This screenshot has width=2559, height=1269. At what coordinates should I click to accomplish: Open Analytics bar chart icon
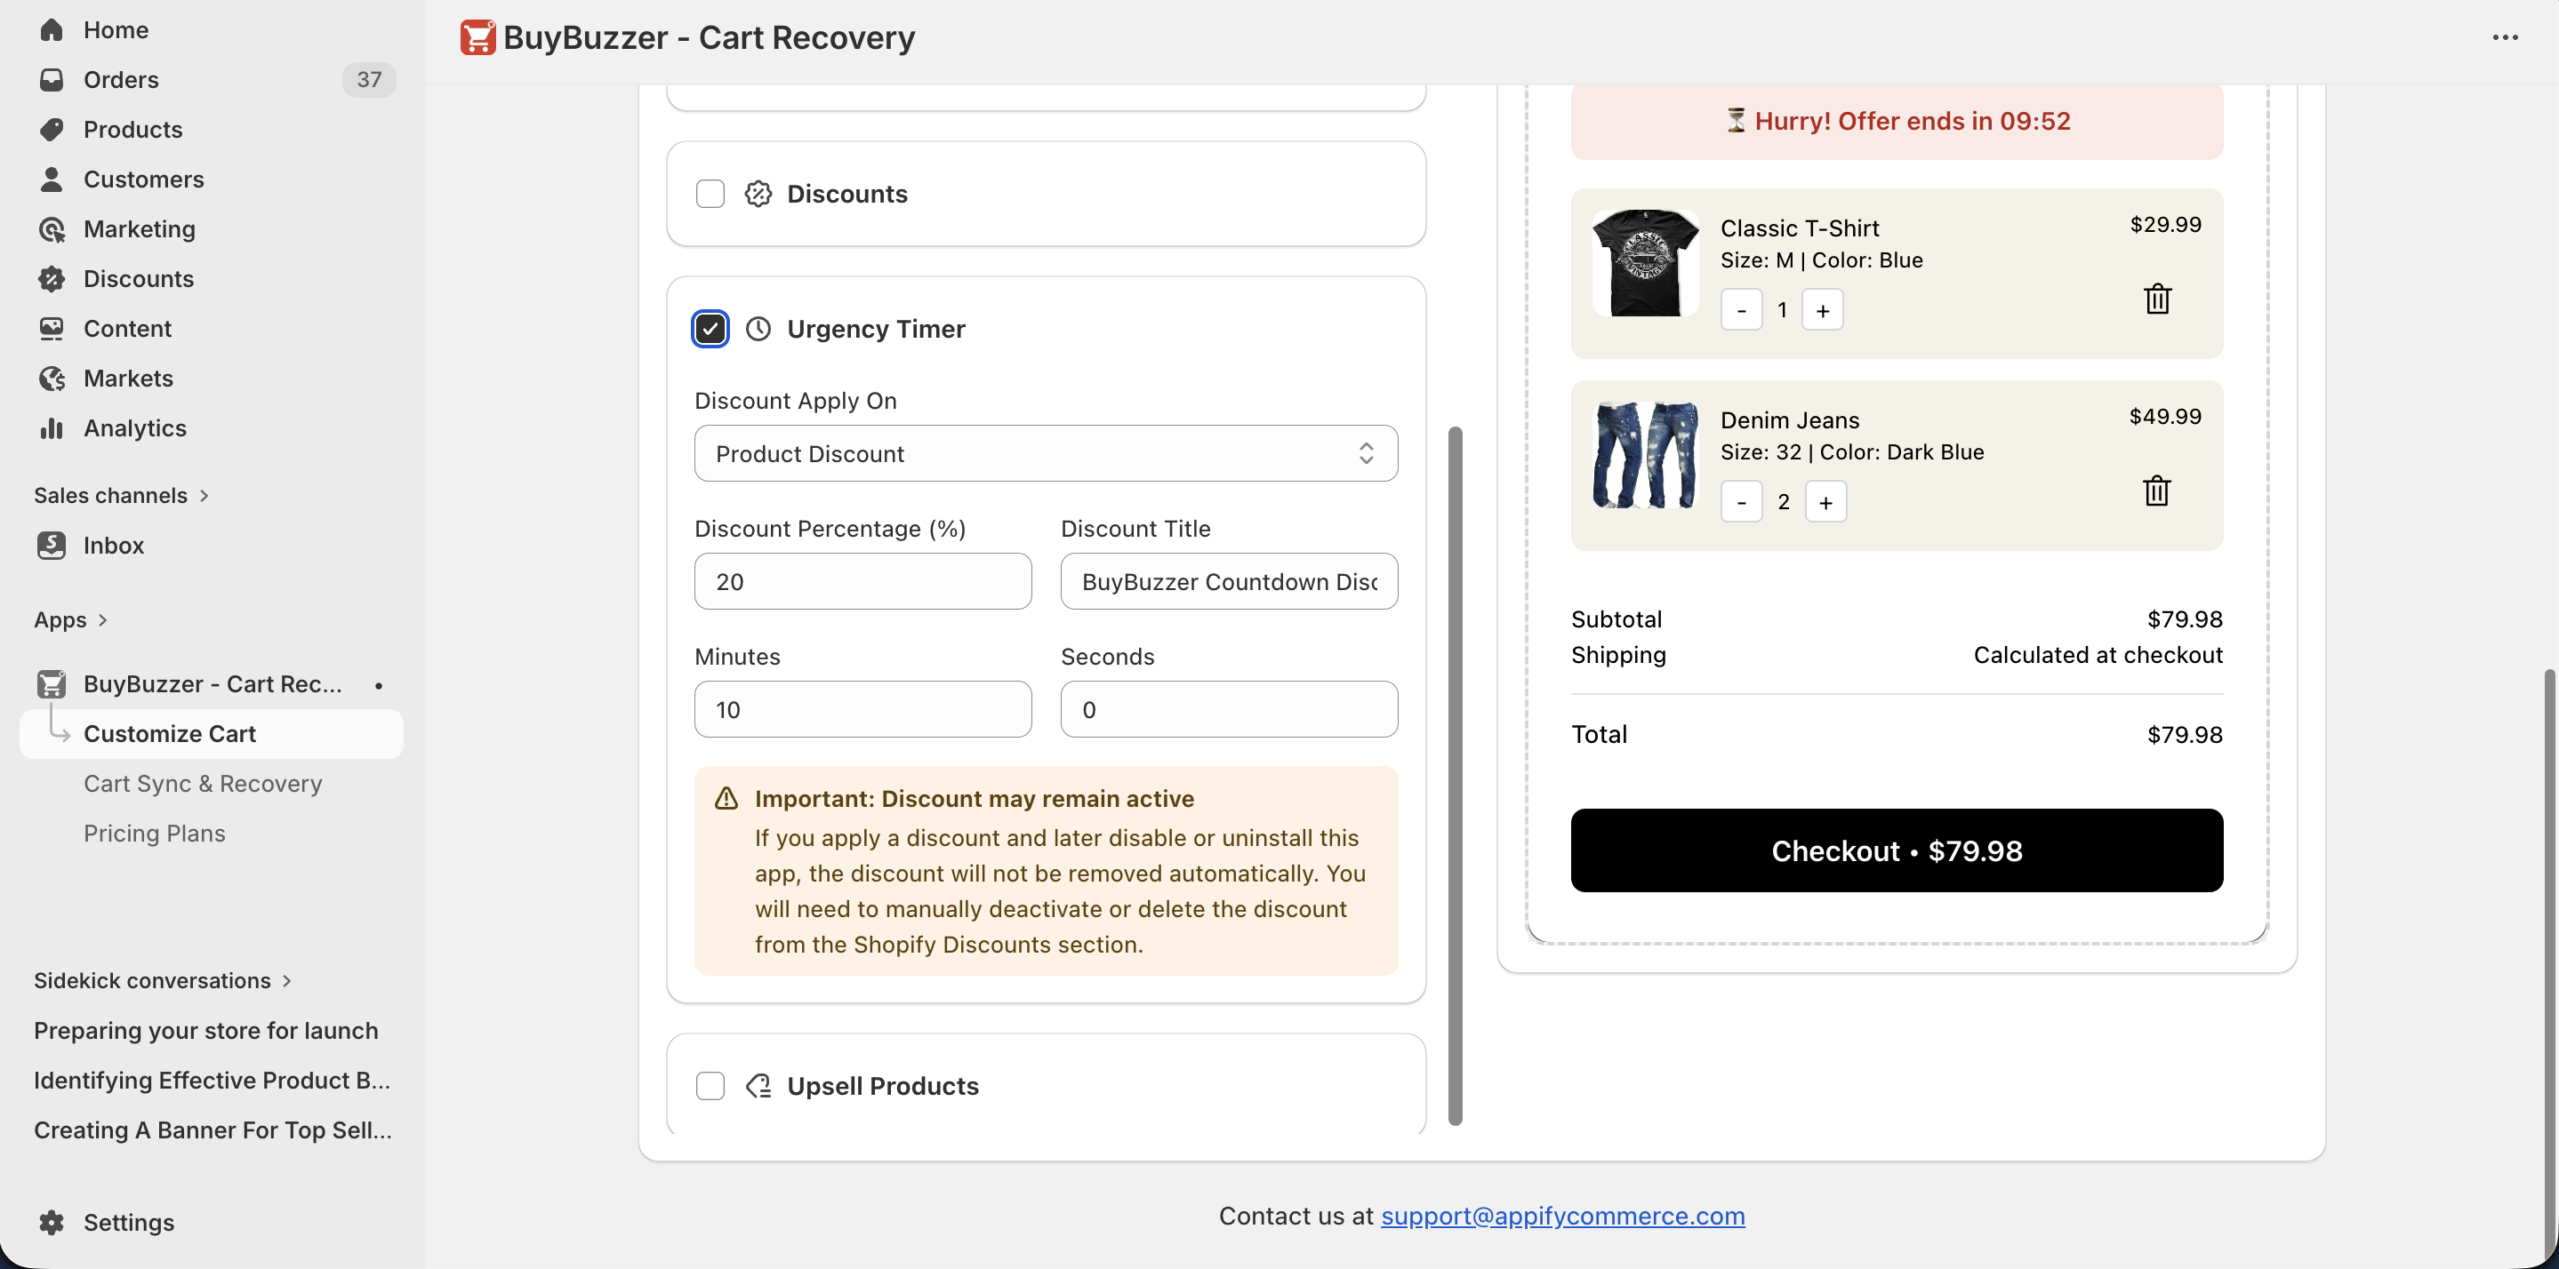52,428
